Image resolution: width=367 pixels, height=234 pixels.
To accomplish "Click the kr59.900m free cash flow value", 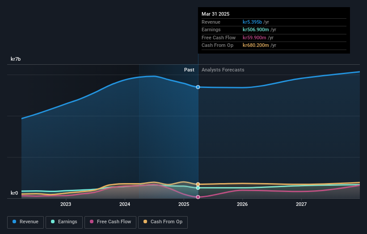I will (254, 38).
